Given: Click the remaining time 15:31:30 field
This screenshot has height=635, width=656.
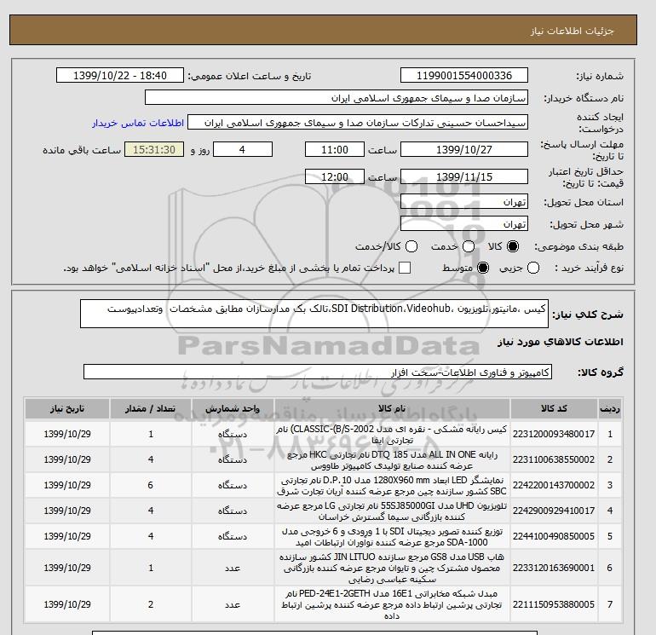Looking at the screenshot, I should click(153, 149).
